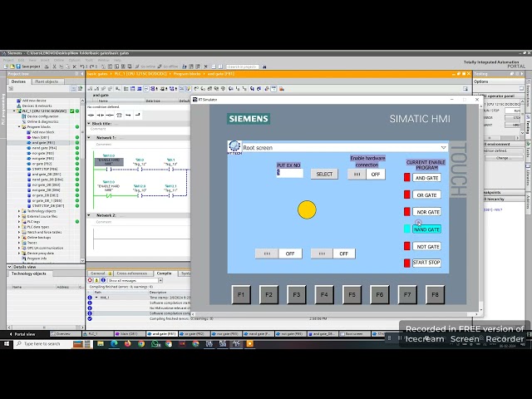Collapse the Block title section

[x=89, y=124]
